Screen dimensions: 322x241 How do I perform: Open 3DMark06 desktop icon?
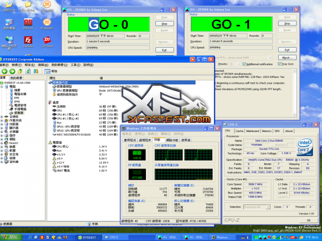click(47, 6)
